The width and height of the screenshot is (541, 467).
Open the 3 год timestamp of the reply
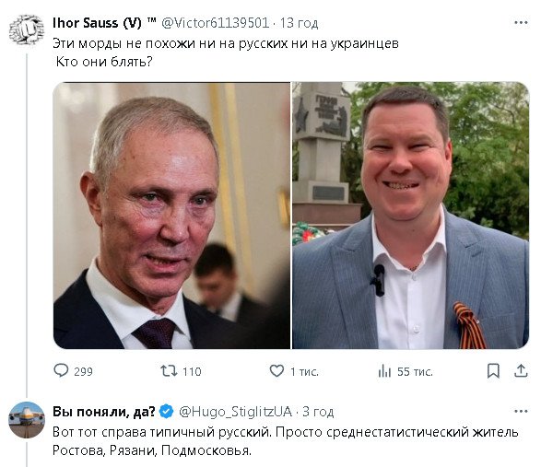pyautogui.click(x=318, y=412)
